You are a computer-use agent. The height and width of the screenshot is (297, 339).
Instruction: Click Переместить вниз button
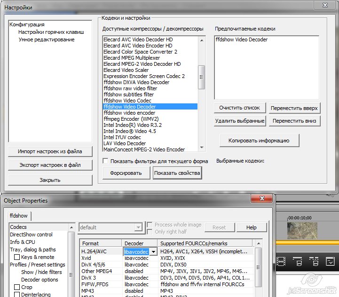[294, 121]
